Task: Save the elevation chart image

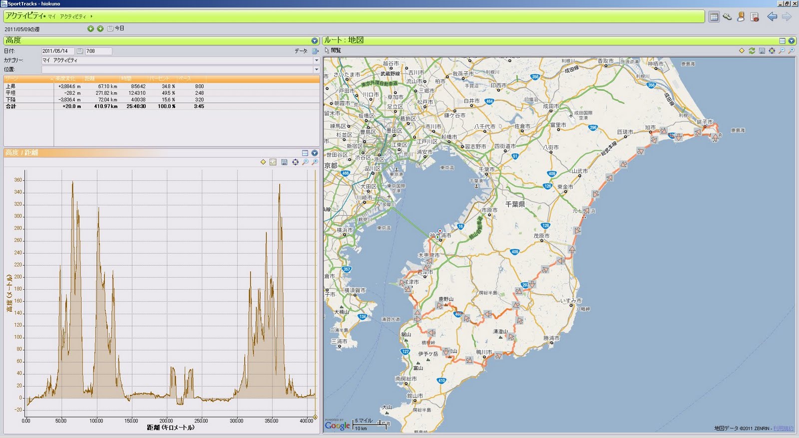Action: (284, 162)
